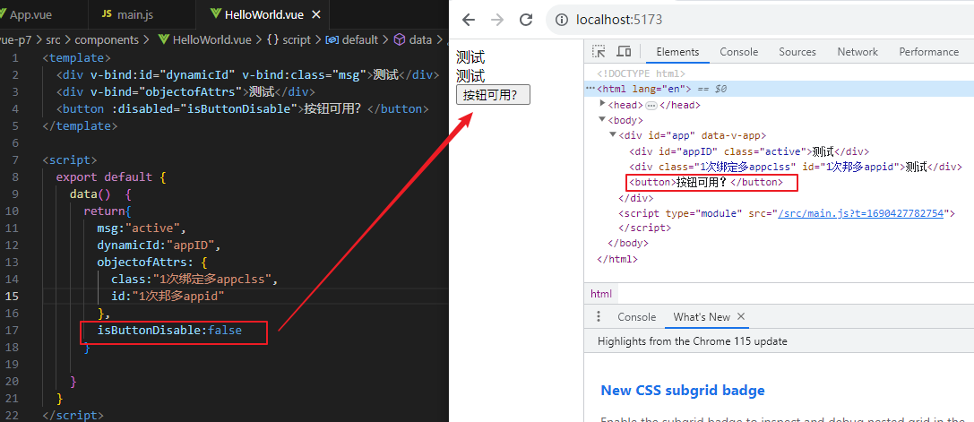
Task: Click the browser forward arrow
Action: click(497, 20)
